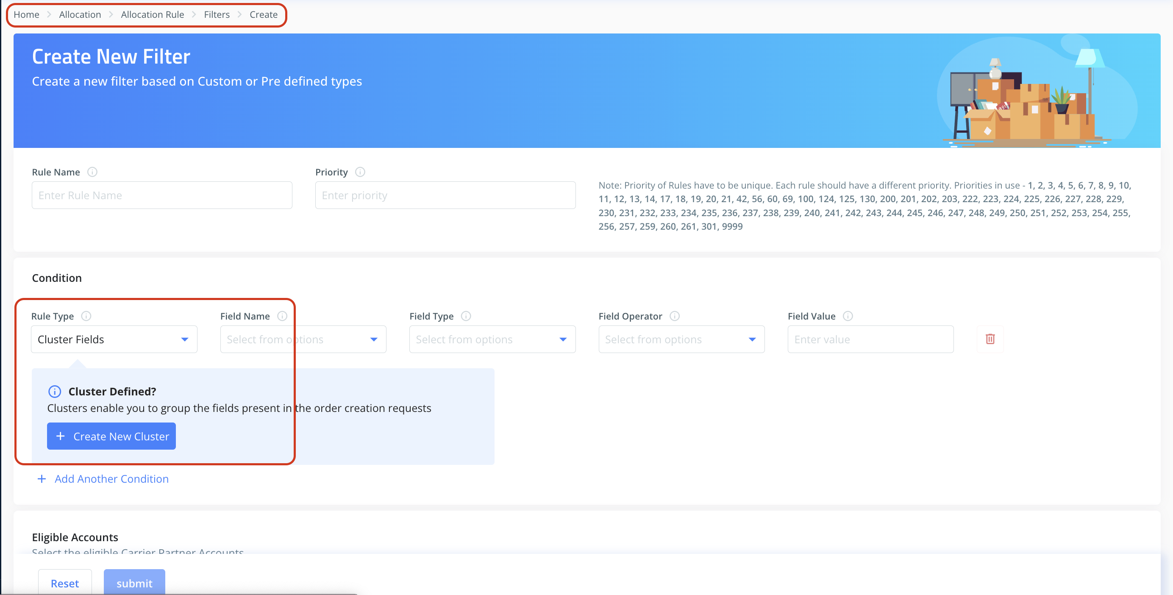Click Add Another Condition link

pyautogui.click(x=111, y=479)
